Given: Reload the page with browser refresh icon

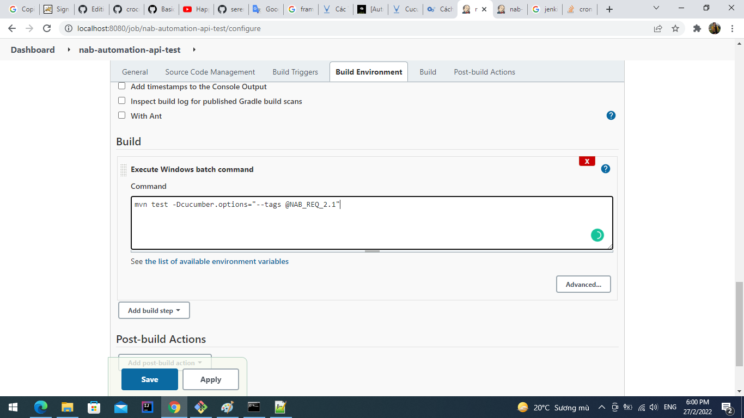Looking at the screenshot, I should tap(47, 28).
